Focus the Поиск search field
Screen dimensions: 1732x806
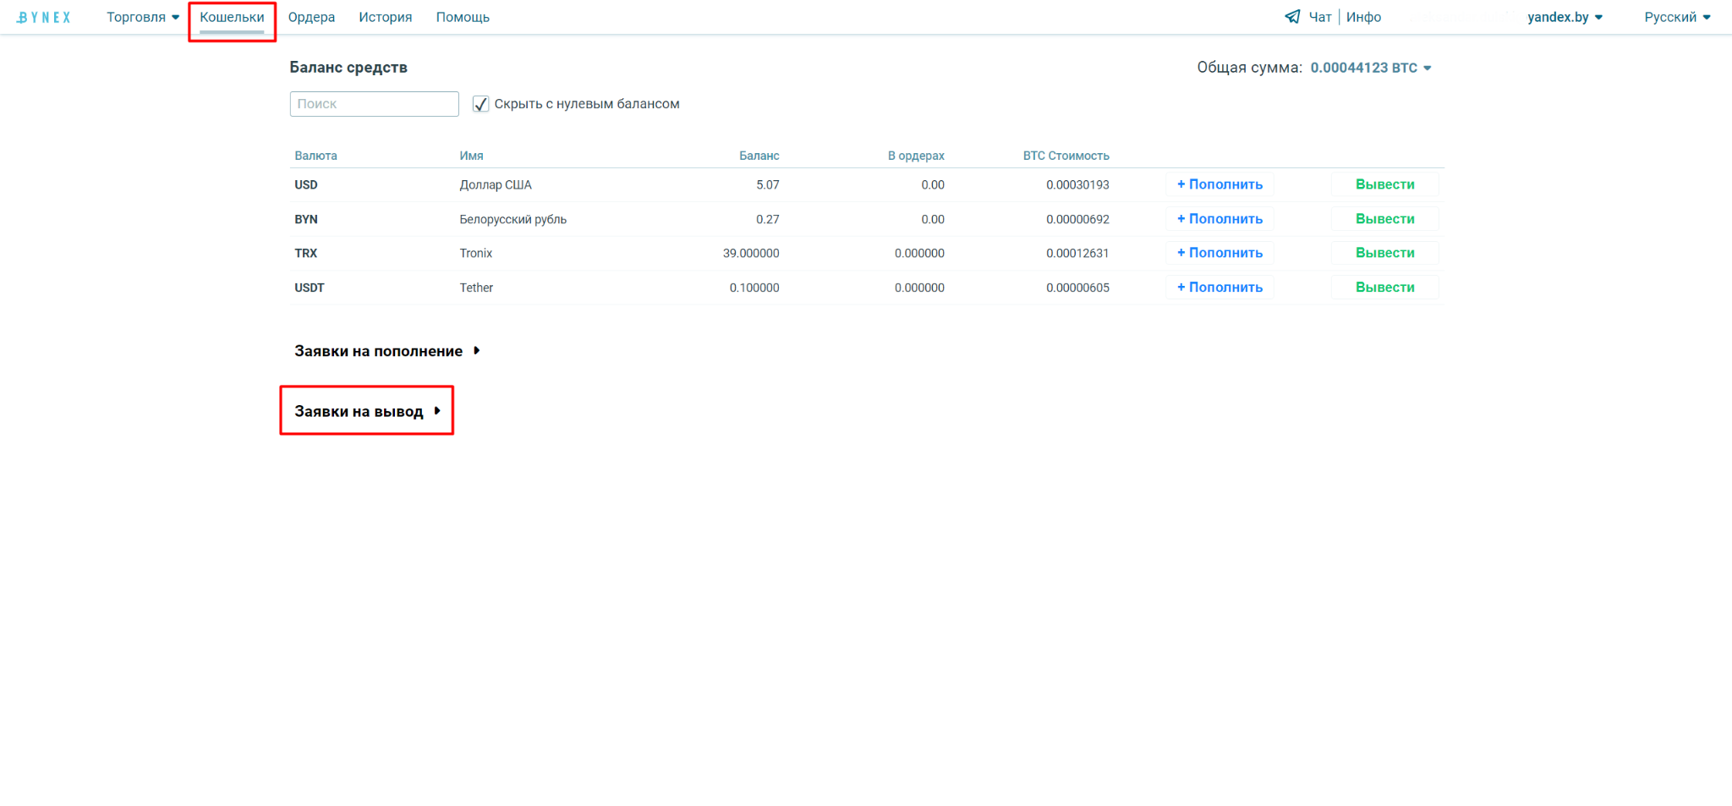(374, 104)
